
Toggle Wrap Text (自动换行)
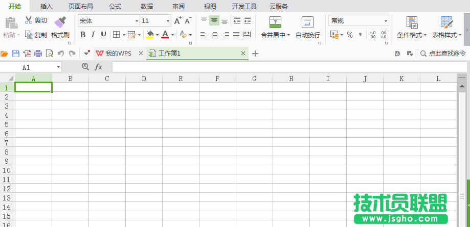(307, 28)
